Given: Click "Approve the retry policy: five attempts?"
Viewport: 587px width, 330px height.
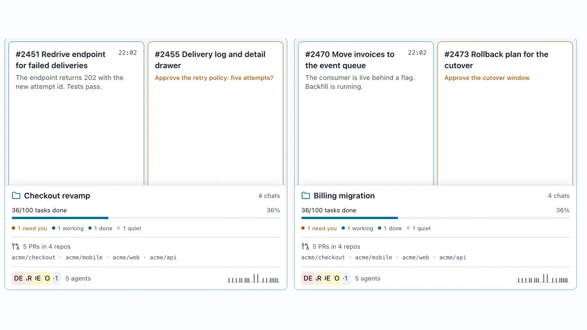Looking at the screenshot, I should (214, 78).
